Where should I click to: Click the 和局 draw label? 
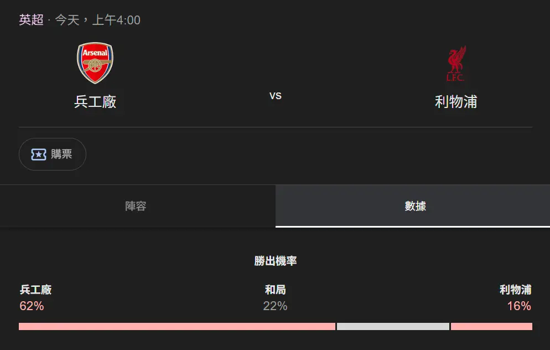[276, 289]
